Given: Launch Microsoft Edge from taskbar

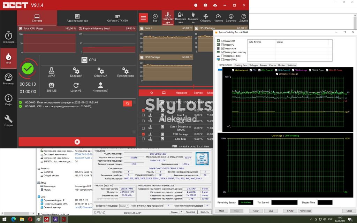Looking at the screenshot, I should 14,220.
